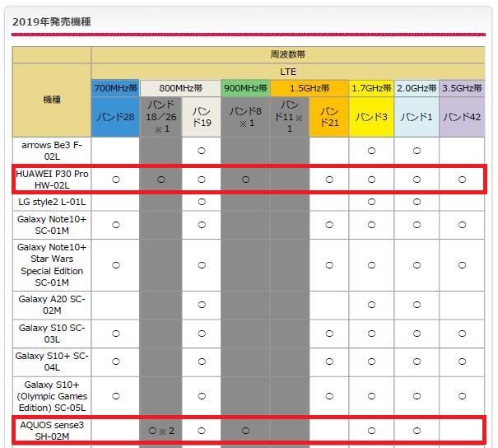Screen dimensions: 498x448
Task: Click the 2019年発売機種 heading
Action: click(x=52, y=21)
